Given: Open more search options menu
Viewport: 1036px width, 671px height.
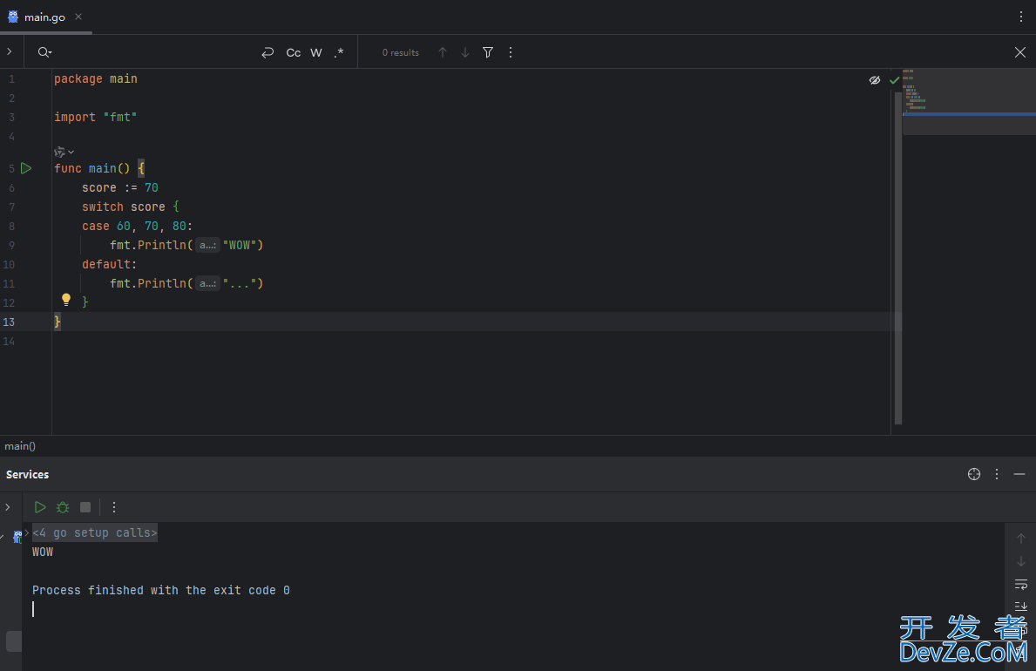Looking at the screenshot, I should (511, 52).
